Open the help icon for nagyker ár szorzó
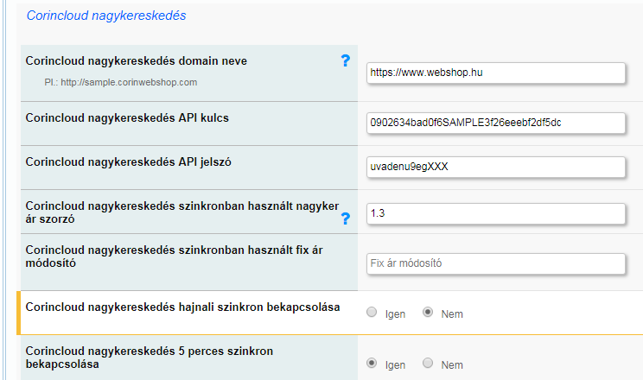Image resolution: width=643 pixels, height=380 pixels. click(x=346, y=218)
